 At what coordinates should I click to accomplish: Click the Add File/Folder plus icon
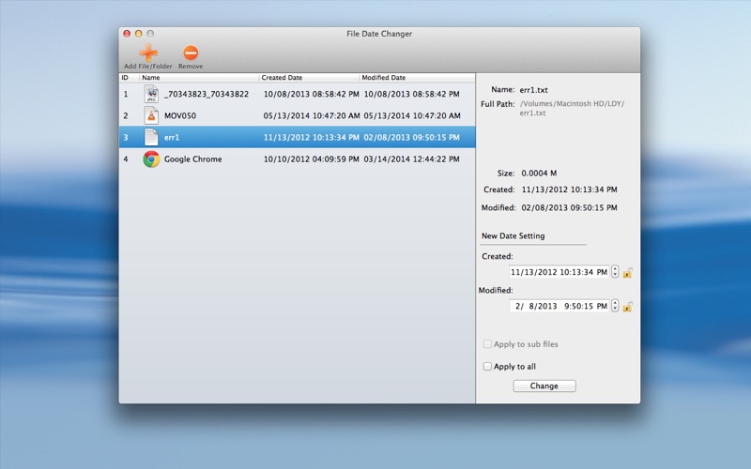pos(148,53)
